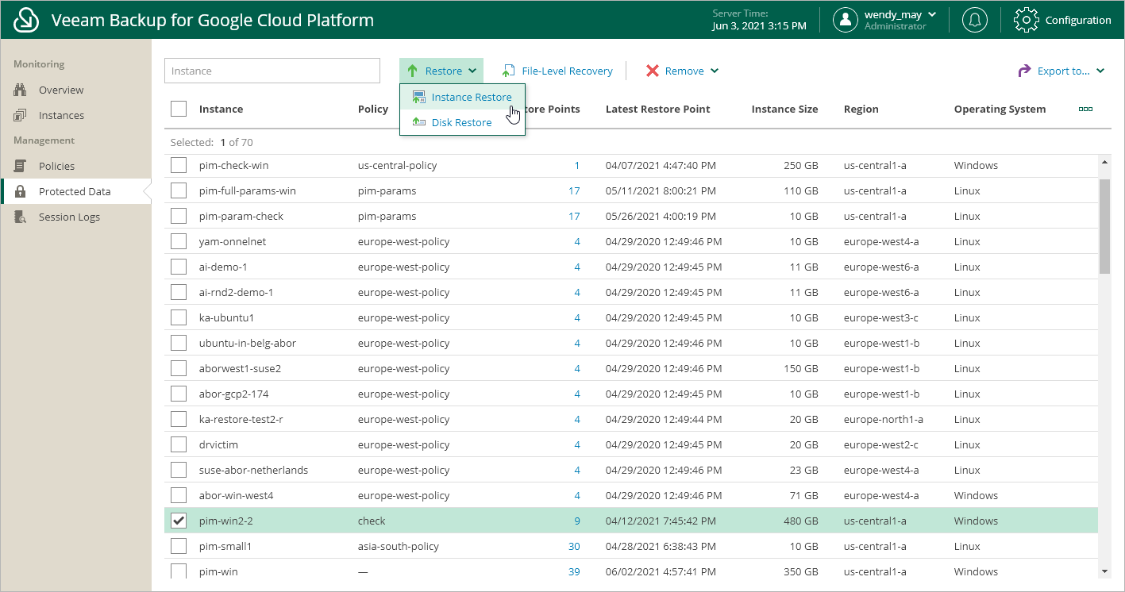1125x592 pixels.
Task: Sort by Policy column header
Action: click(x=373, y=109)
